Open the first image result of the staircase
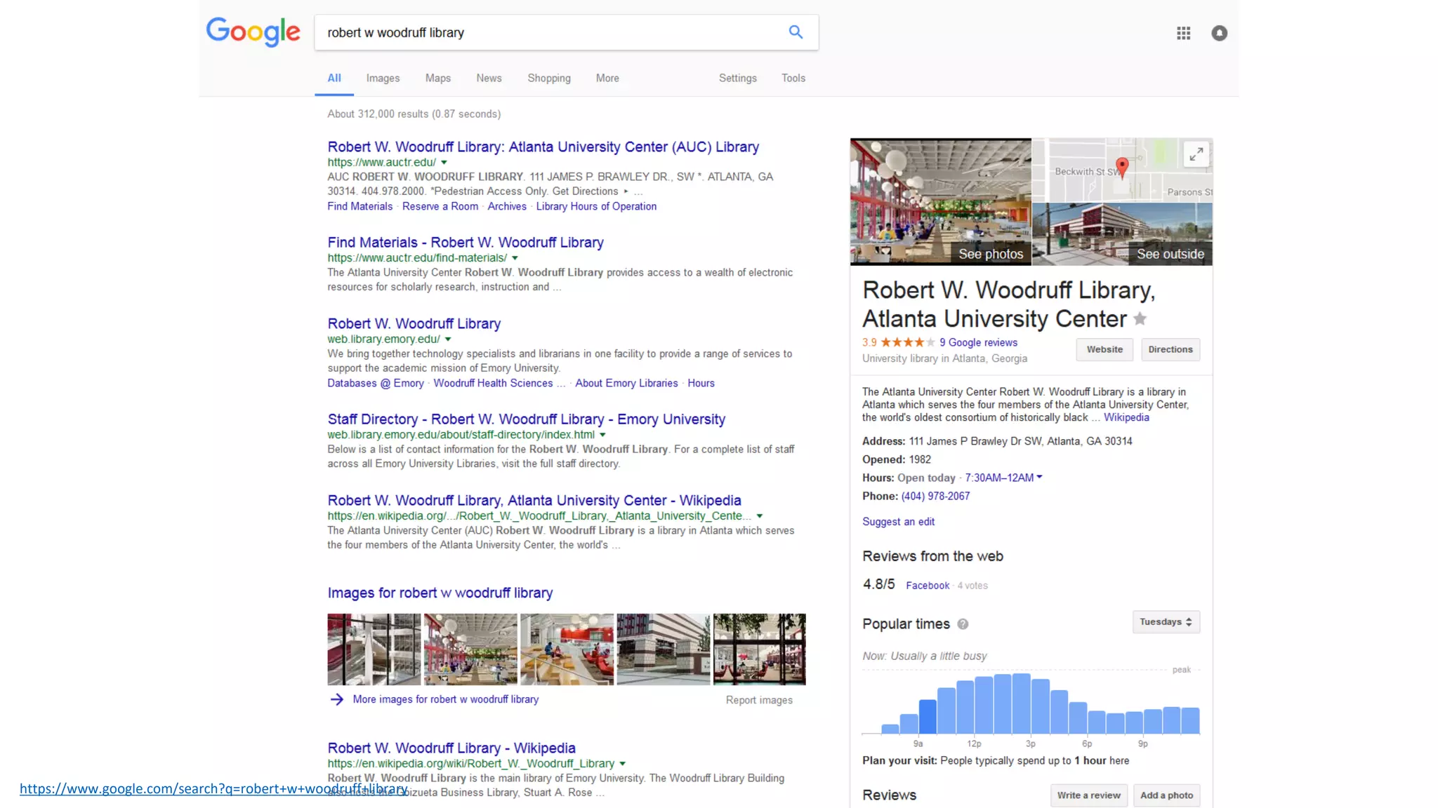The image size is (1438, 808). (x=374, y=649)
